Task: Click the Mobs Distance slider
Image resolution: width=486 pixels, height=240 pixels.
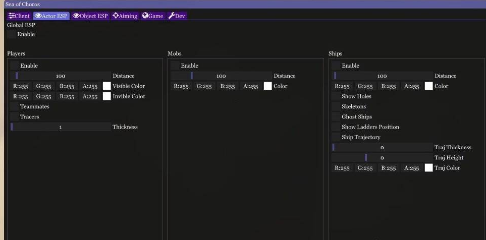Action: coord(221,76)
